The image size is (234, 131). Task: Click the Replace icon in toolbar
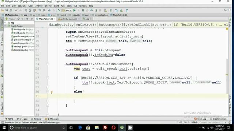(44, 11)
